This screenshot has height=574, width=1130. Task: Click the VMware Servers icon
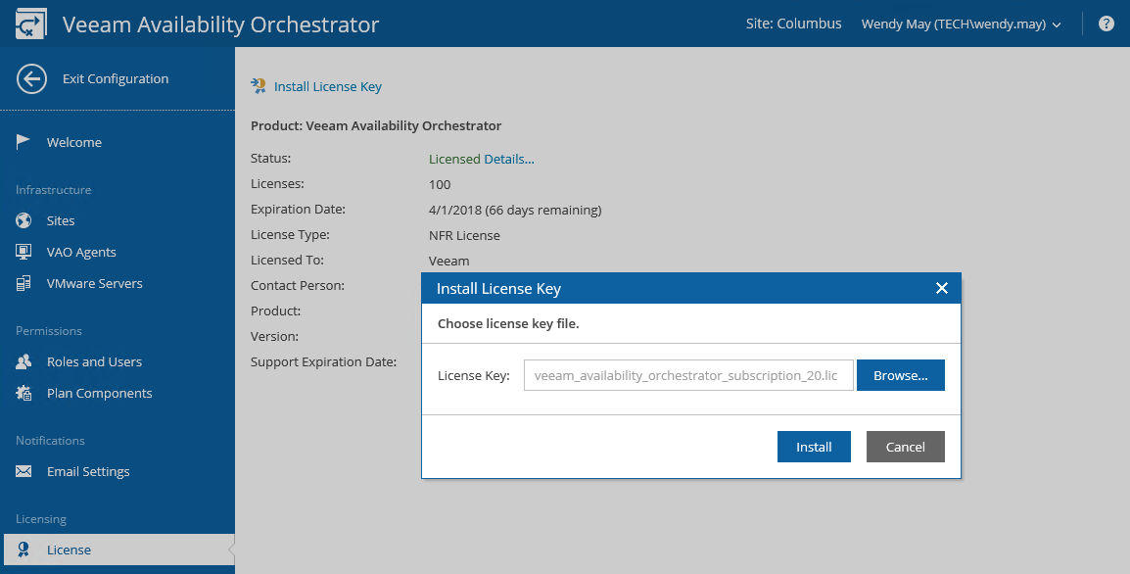(x=24, y=283)
